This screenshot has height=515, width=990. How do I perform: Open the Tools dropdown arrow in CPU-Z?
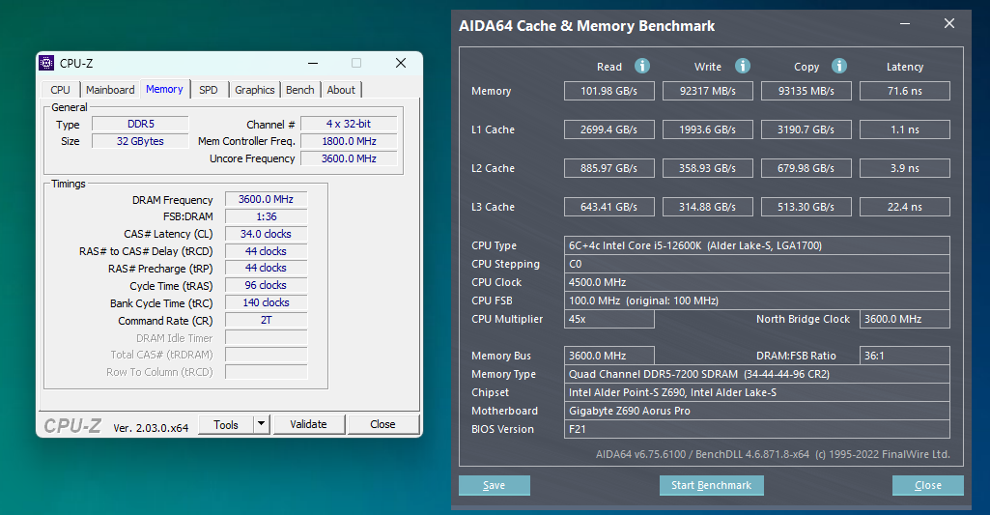[261, 424]
